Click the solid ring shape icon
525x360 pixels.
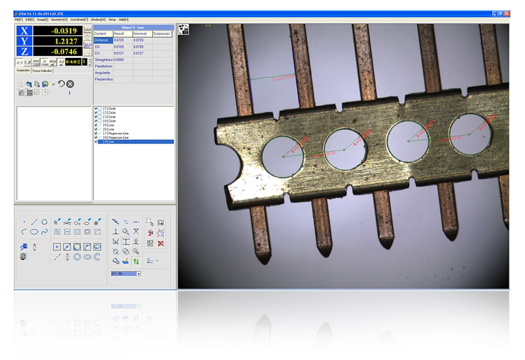pos(77,257)
